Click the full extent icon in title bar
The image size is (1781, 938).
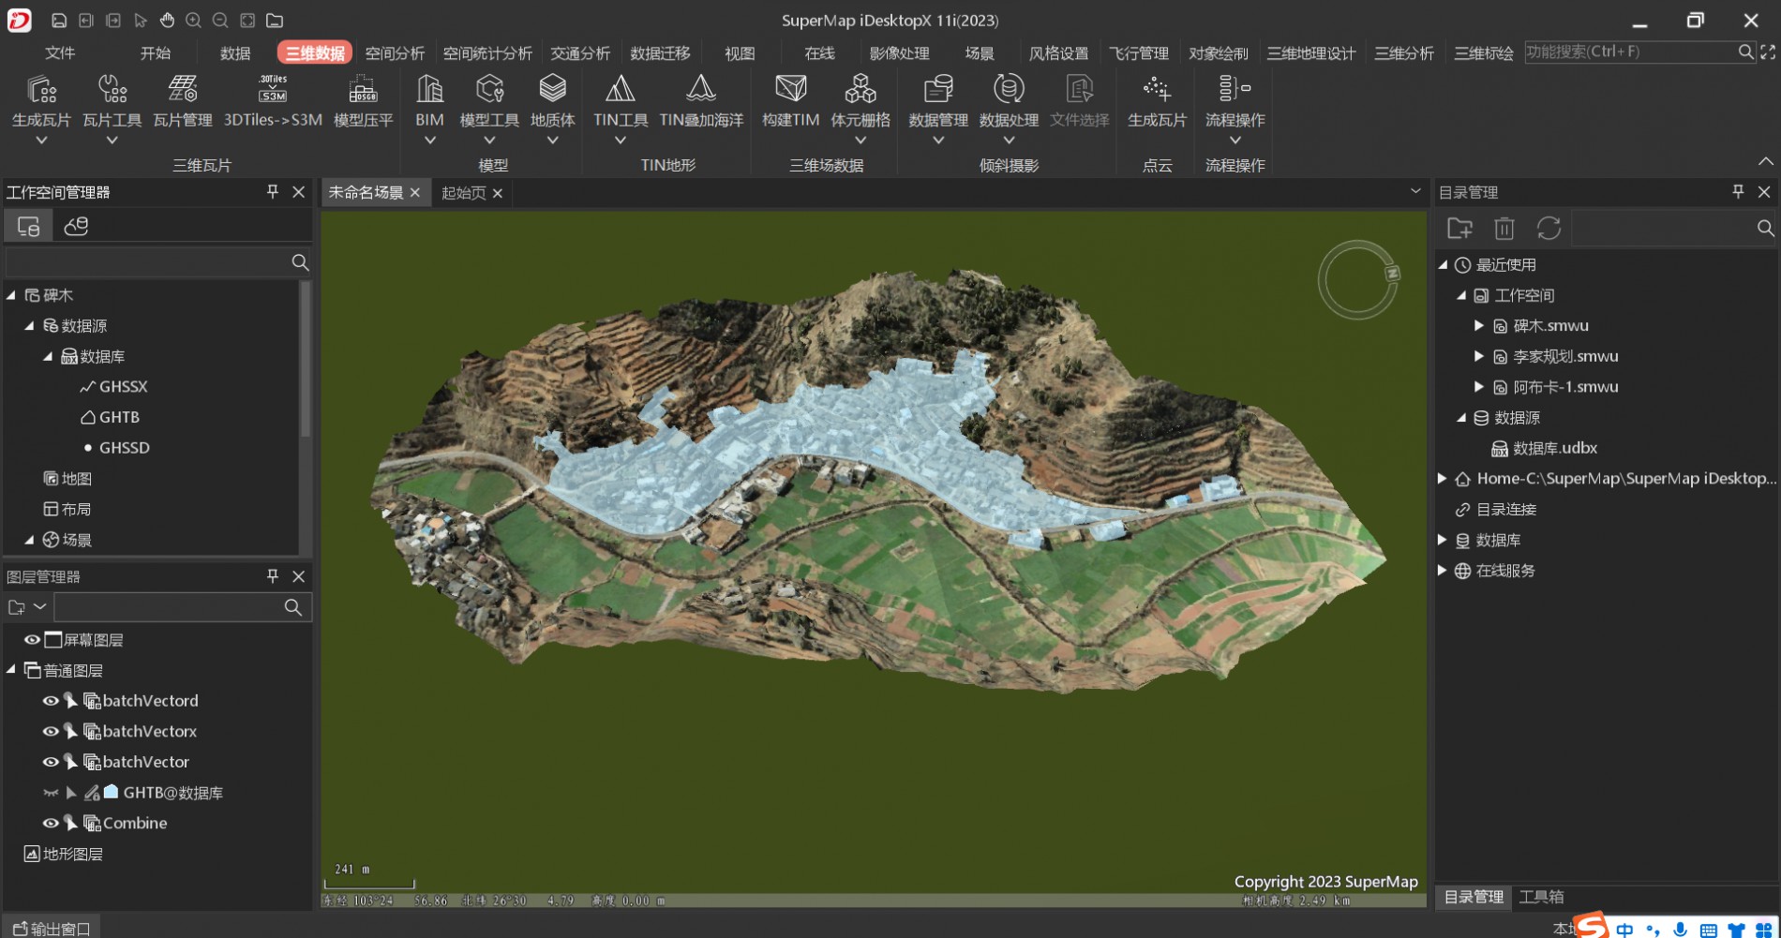247,20
